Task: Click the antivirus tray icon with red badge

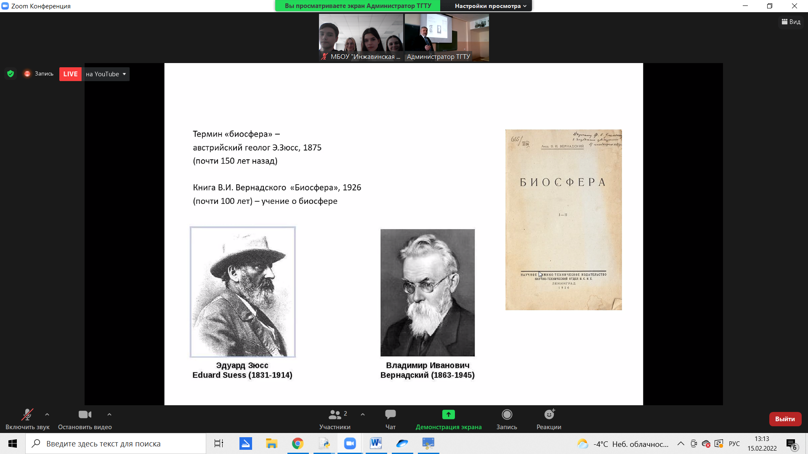Action: (706, 444)
